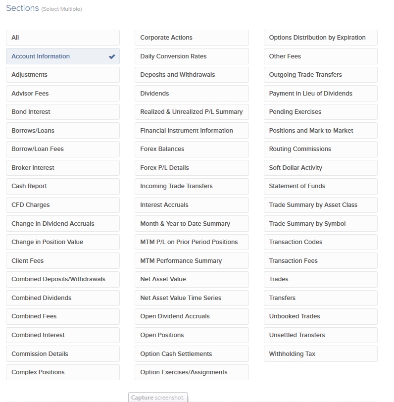Select the Corporate Actions section
This screenshot has height=402, width=394.
(191, 38)
